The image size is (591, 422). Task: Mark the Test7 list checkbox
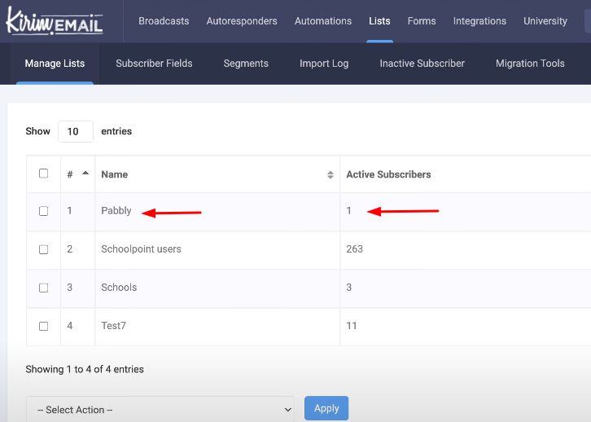(44, 326)
